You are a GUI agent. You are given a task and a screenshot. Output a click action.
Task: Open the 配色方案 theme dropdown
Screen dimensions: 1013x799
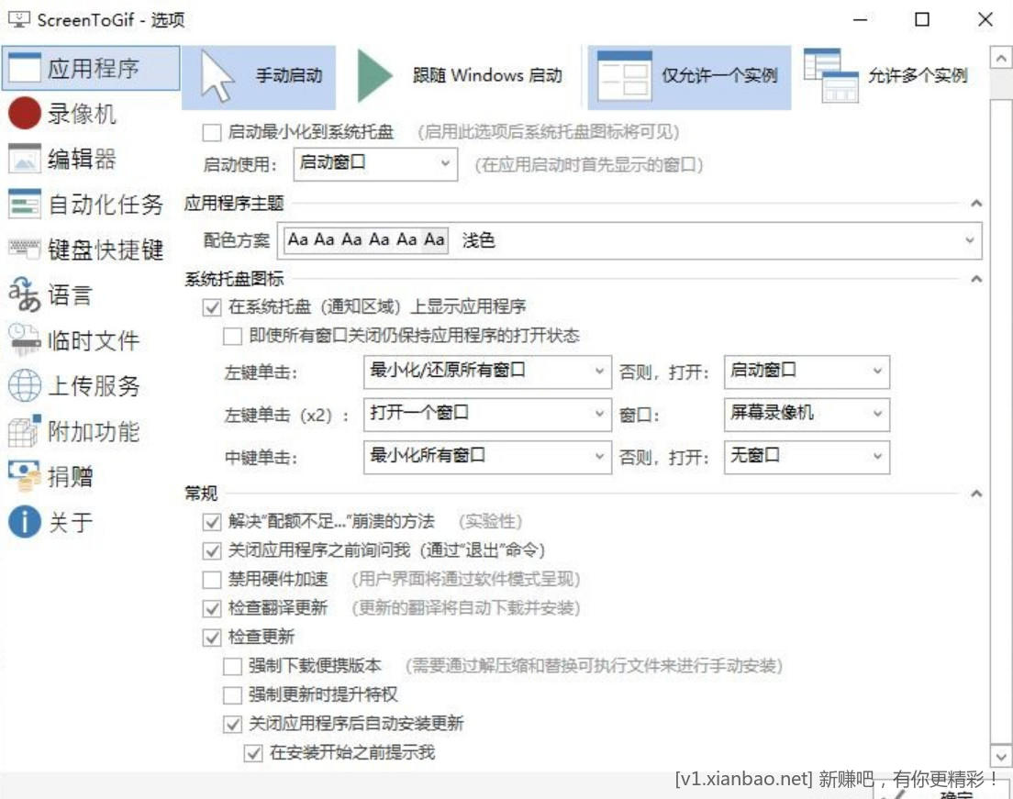(629, 240)
